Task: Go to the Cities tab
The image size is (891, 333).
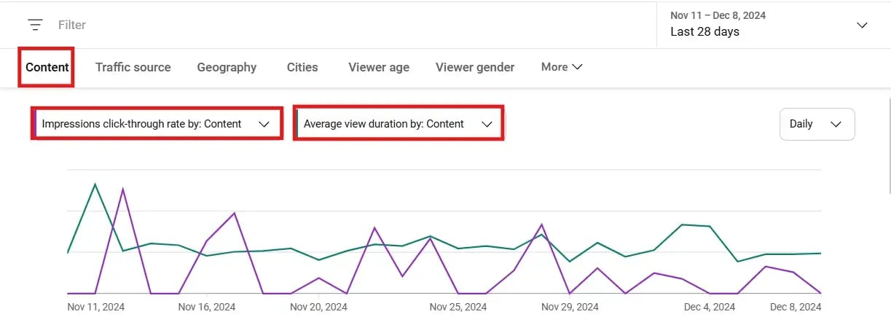Action: pyautogui.click(x=302, y=67)
